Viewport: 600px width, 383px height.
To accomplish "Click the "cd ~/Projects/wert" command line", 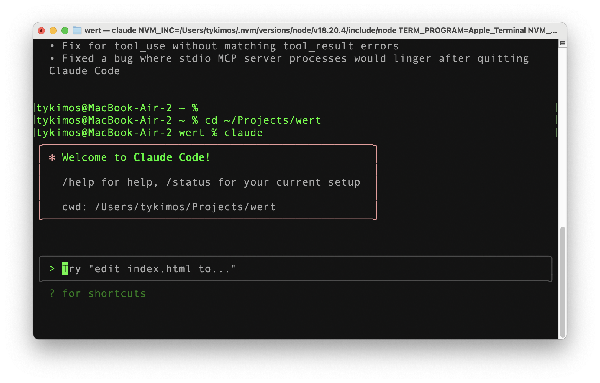I will pos(263,120).
